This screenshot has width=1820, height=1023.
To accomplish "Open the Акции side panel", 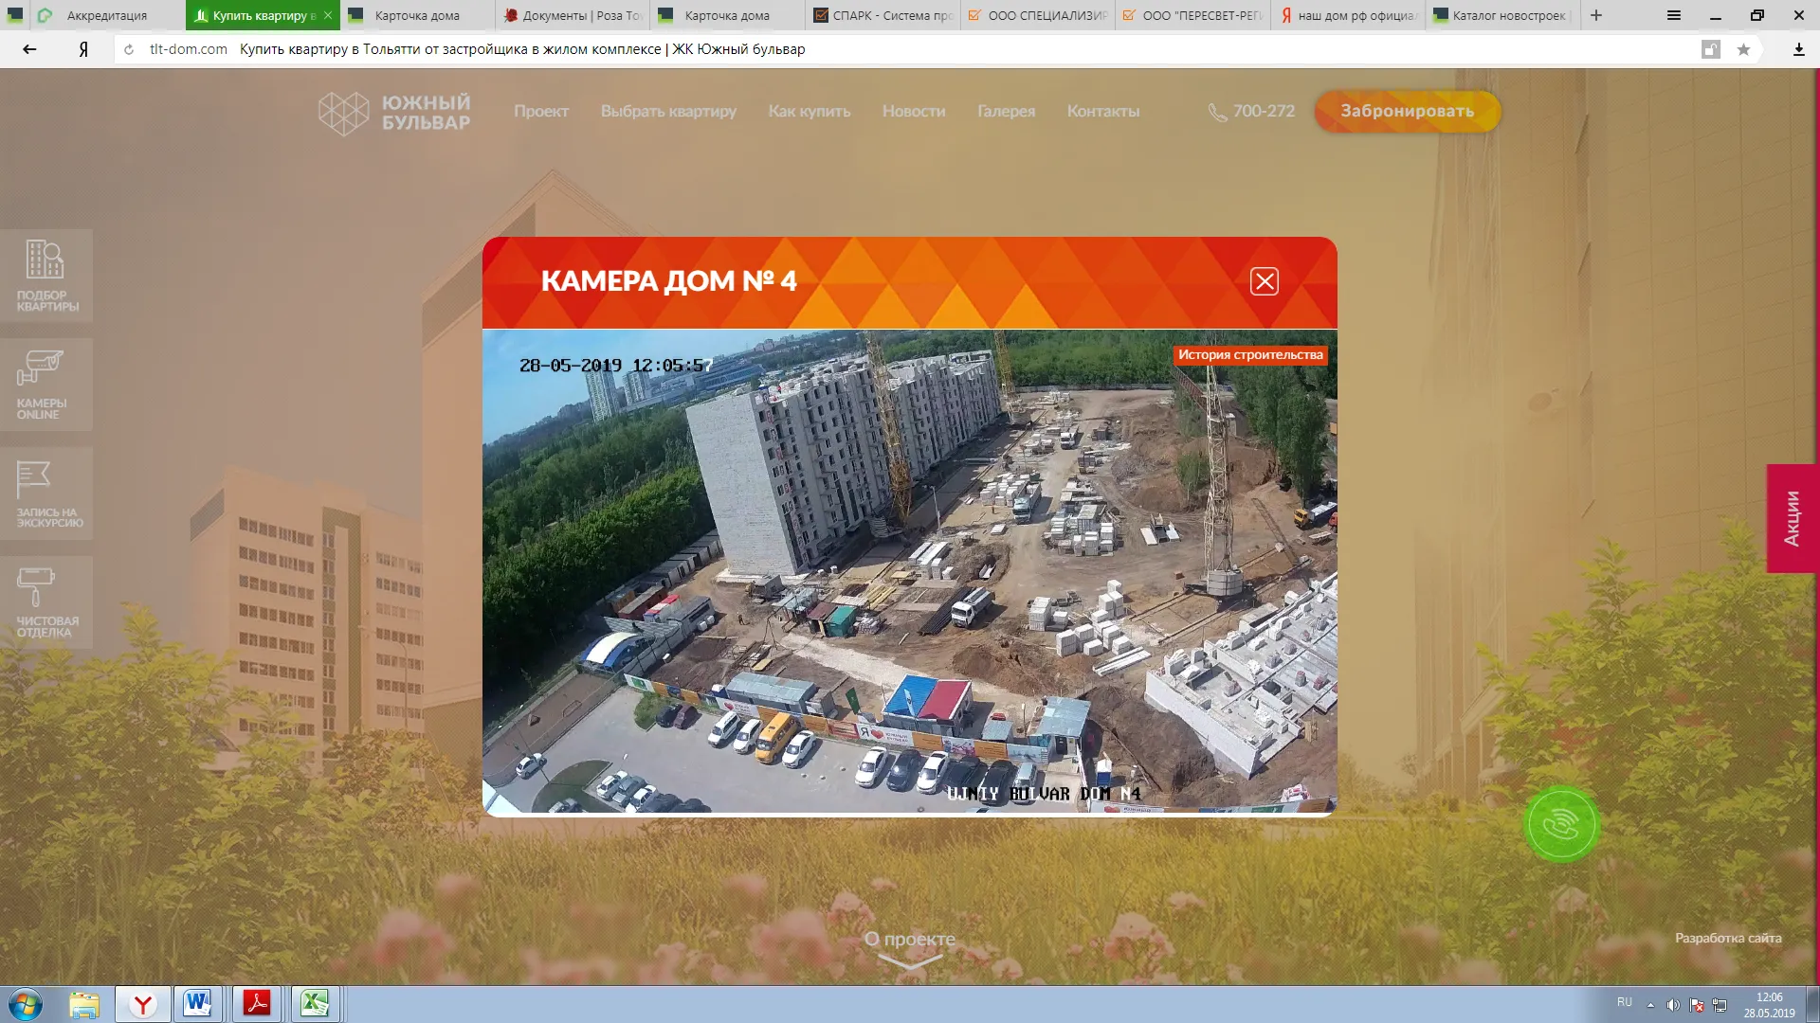I will (x=1793, y=516).
